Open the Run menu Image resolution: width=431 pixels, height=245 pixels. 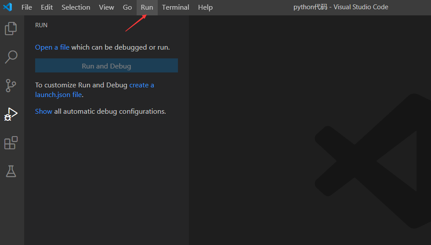(147, 7)
